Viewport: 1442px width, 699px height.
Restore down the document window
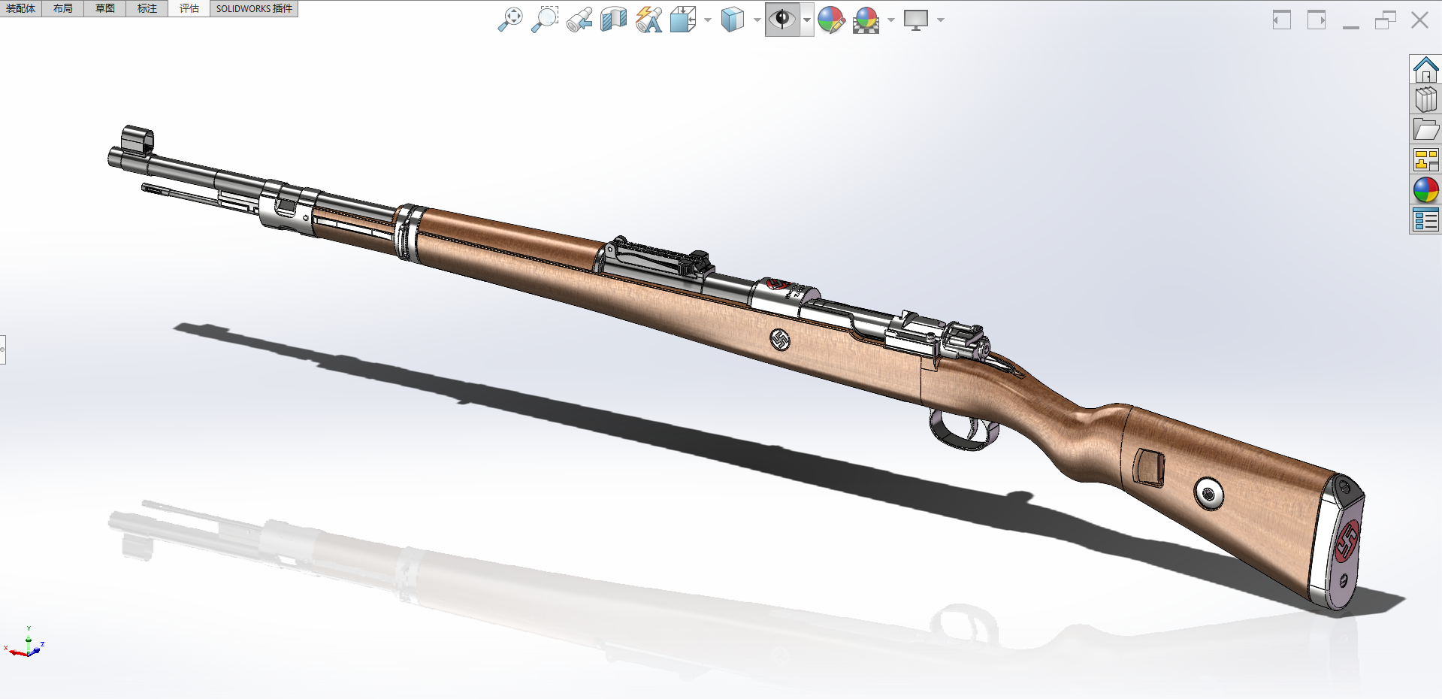(x=1385, y=20)
